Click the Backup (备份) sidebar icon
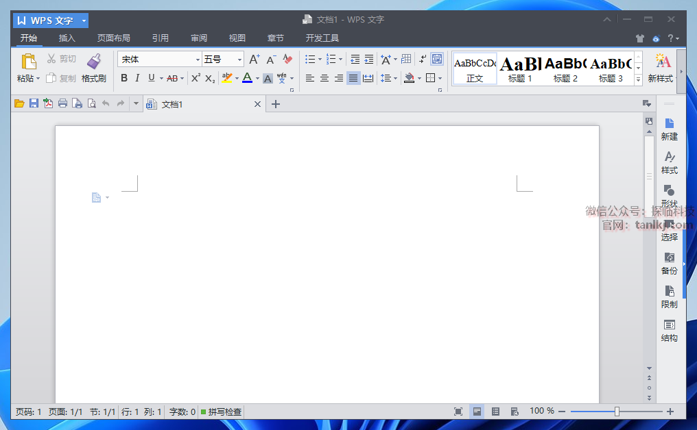Viewport: 697px width, 430px height. tap(669, 262)
